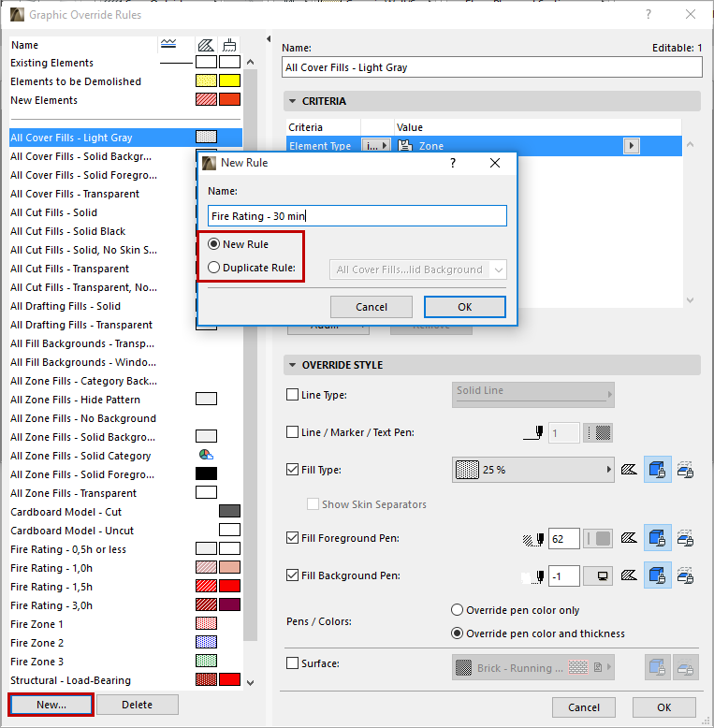Select the Duplicate Rule radio button

(213, 268)
